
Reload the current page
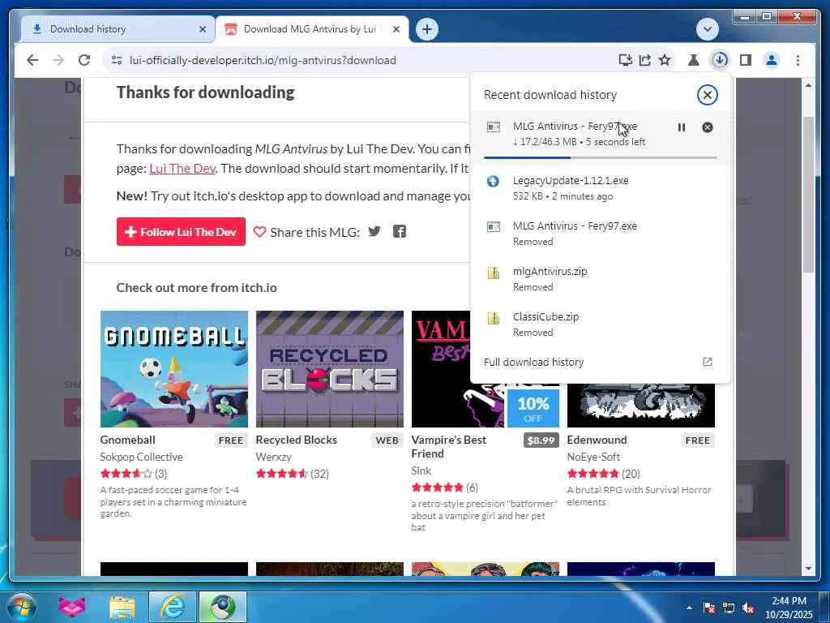point(84,60)
